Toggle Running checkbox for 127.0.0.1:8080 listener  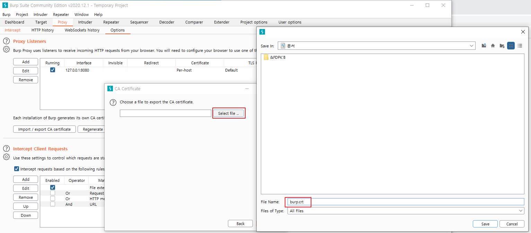[x=53, y=70]
